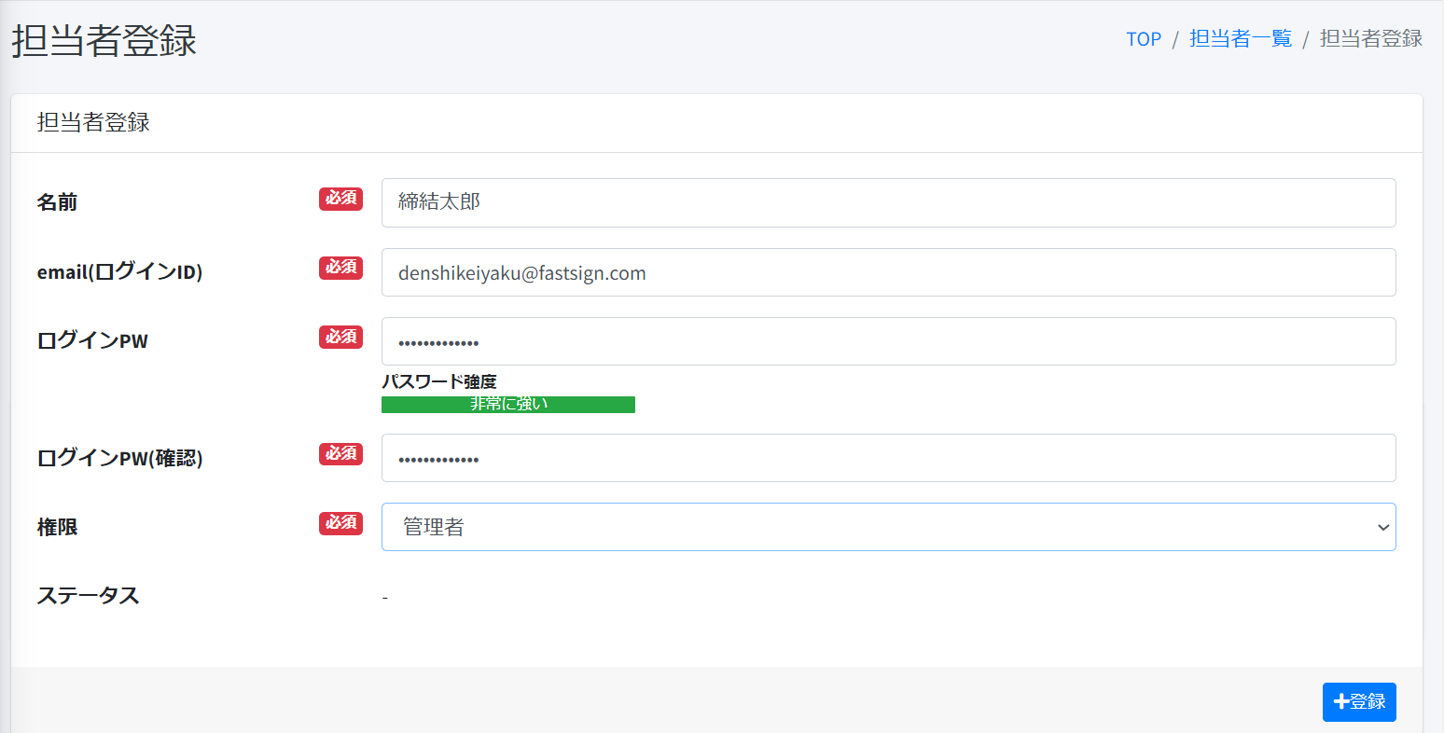
Task: Click the large 担当者登録 page heading
Action: coord(104,42)
